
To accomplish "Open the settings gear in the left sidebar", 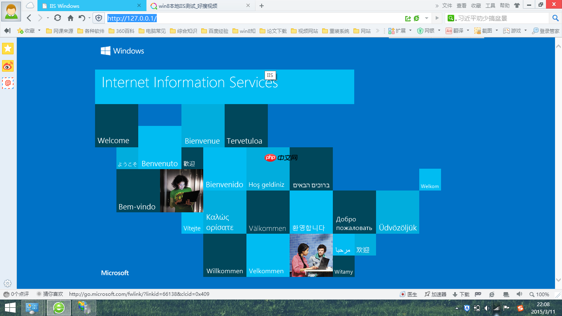I will point(7,283).
